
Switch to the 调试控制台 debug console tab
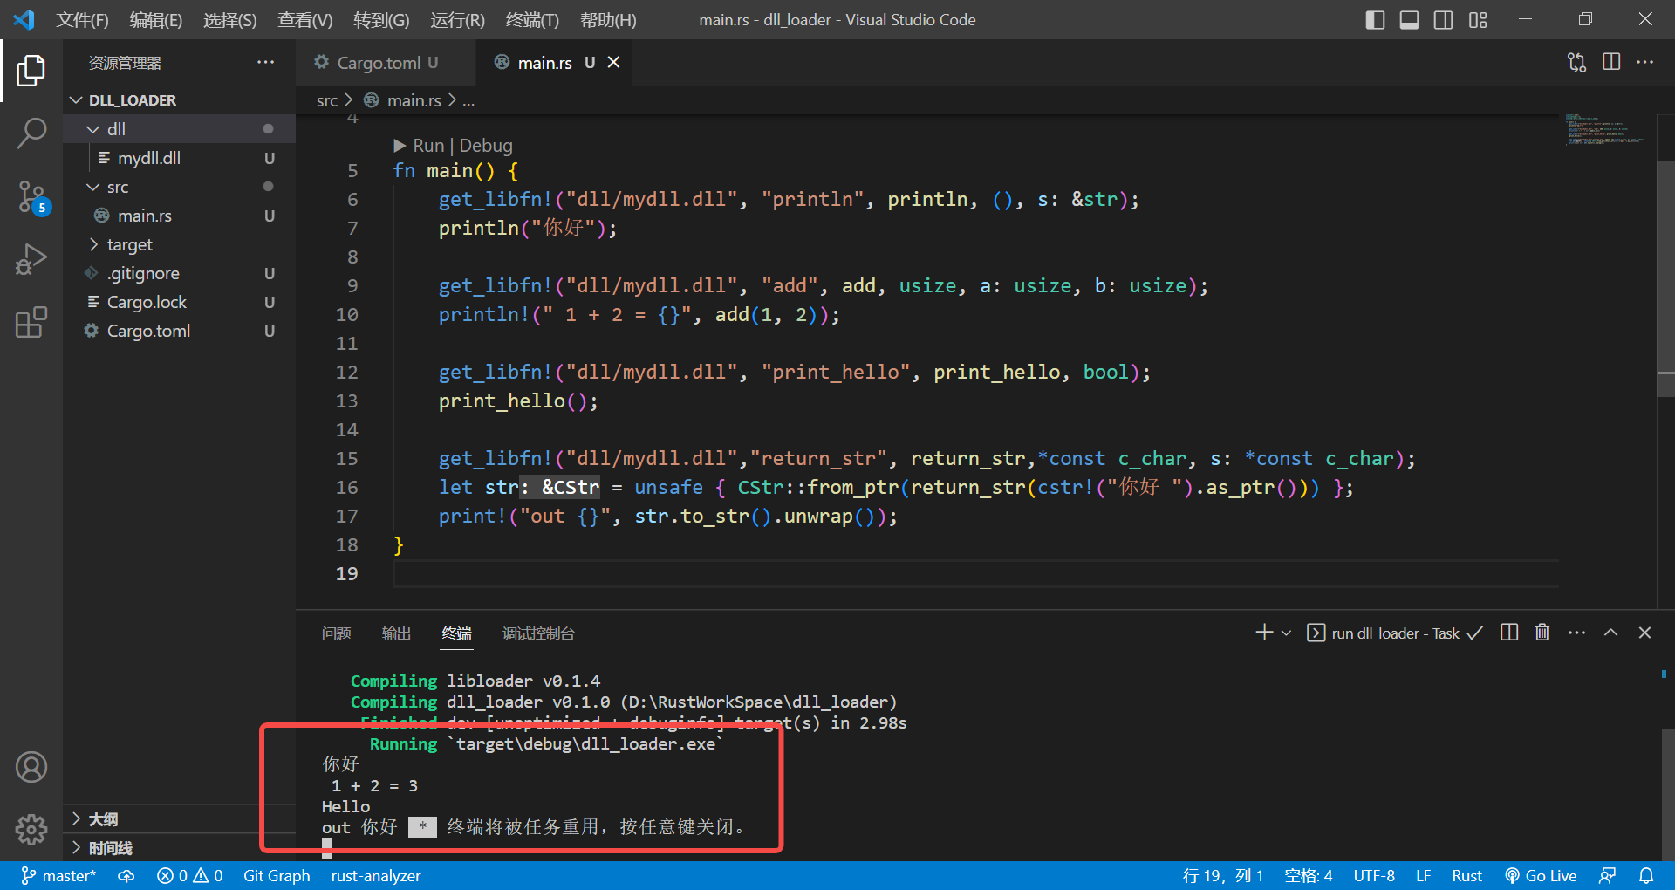point(538,633)
